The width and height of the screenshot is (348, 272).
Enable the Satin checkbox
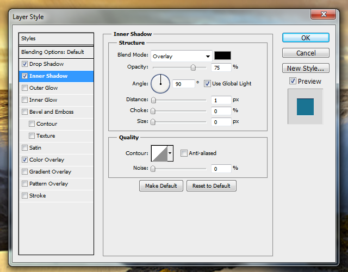click(24, 147)
